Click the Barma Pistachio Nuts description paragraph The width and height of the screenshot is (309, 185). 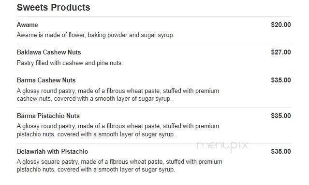pyautogui.click(x=118, y=130)
